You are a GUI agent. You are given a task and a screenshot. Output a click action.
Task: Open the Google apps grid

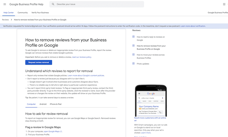[x=224, y=4]
